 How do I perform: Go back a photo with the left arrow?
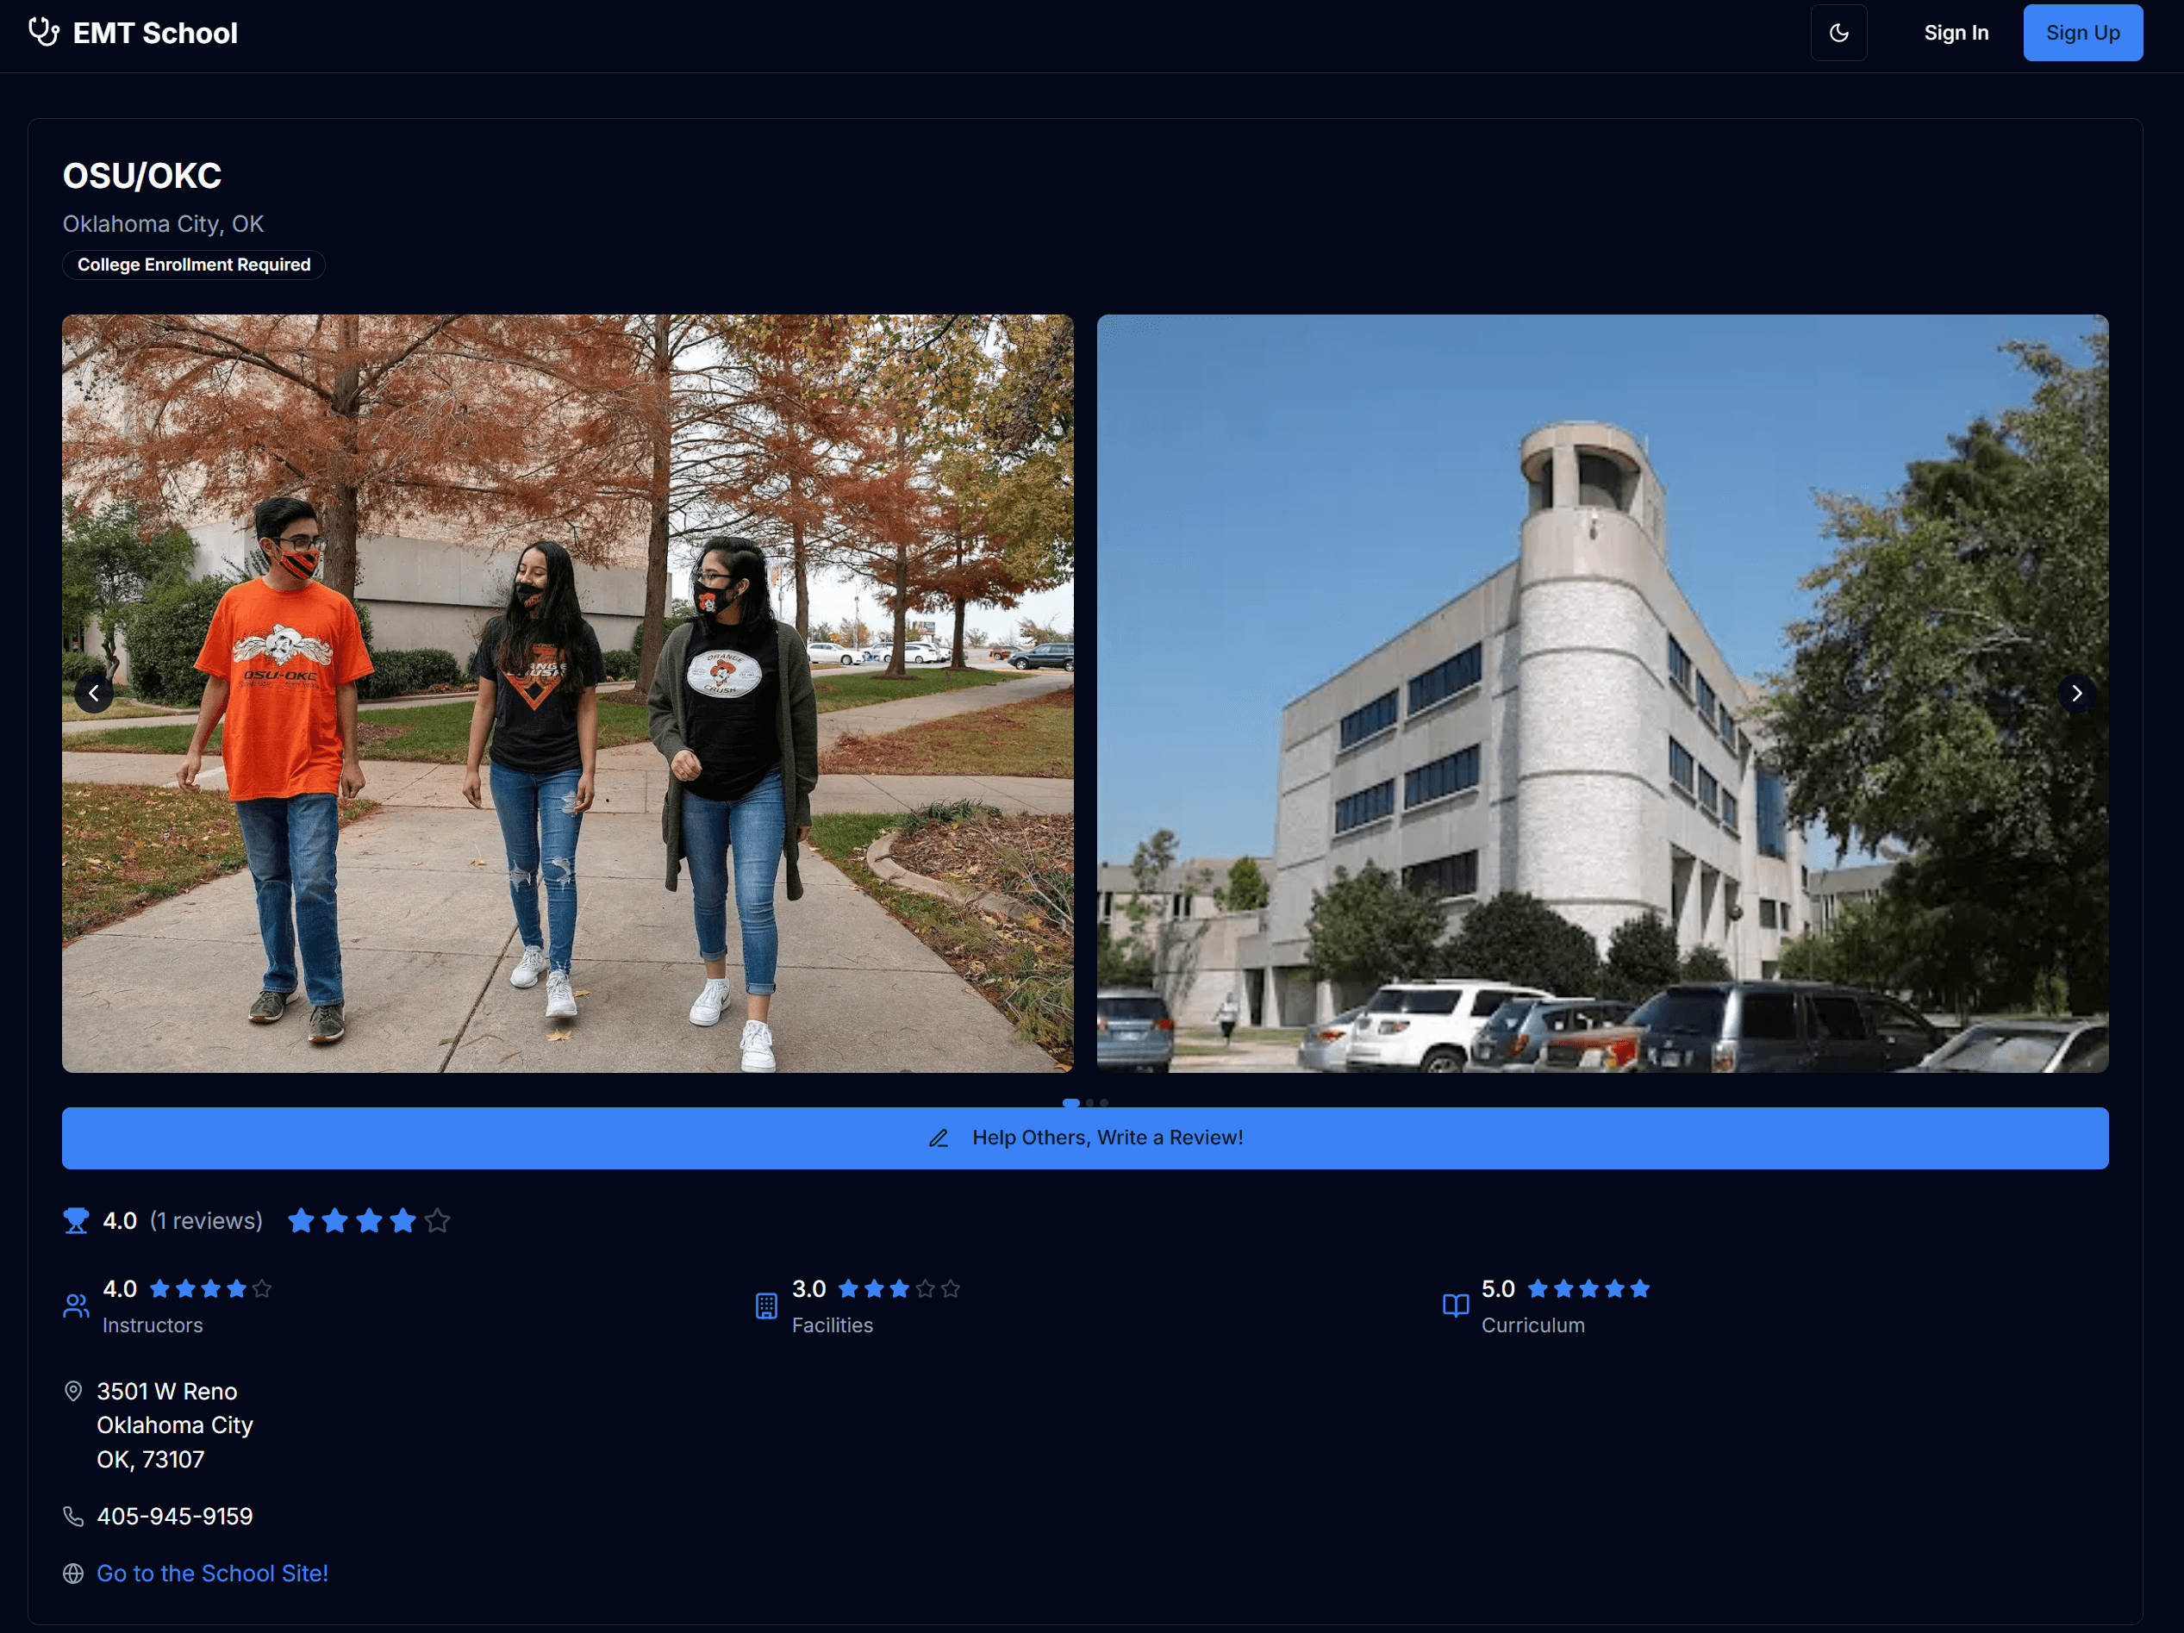click(x=94, y=692)
